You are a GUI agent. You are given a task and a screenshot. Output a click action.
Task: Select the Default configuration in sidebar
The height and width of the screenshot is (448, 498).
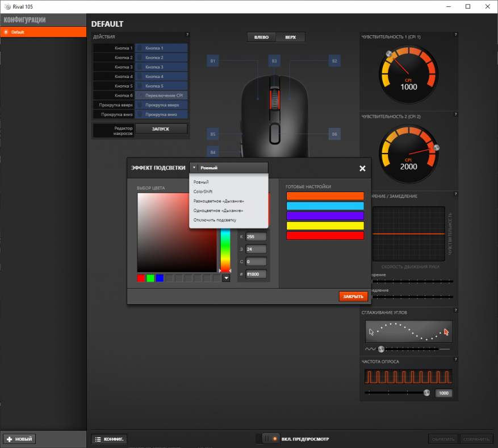pos(43,32)
